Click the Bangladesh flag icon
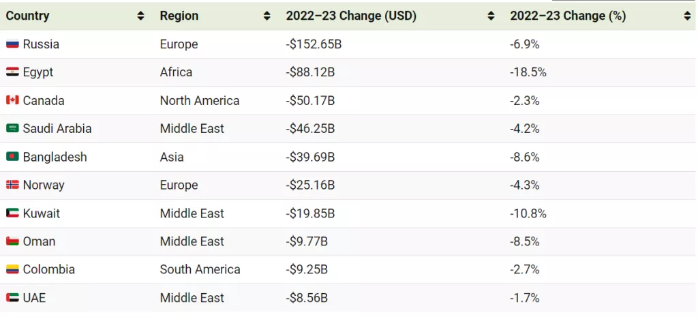The image size is (698, 317). pyautogui.click(x=12, y=157)
